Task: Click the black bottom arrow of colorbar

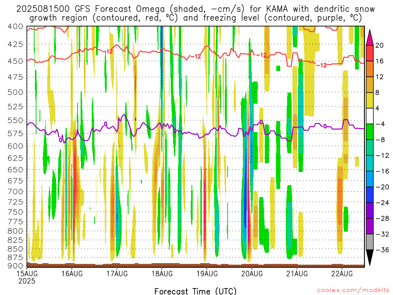Action: pos(370,257)
